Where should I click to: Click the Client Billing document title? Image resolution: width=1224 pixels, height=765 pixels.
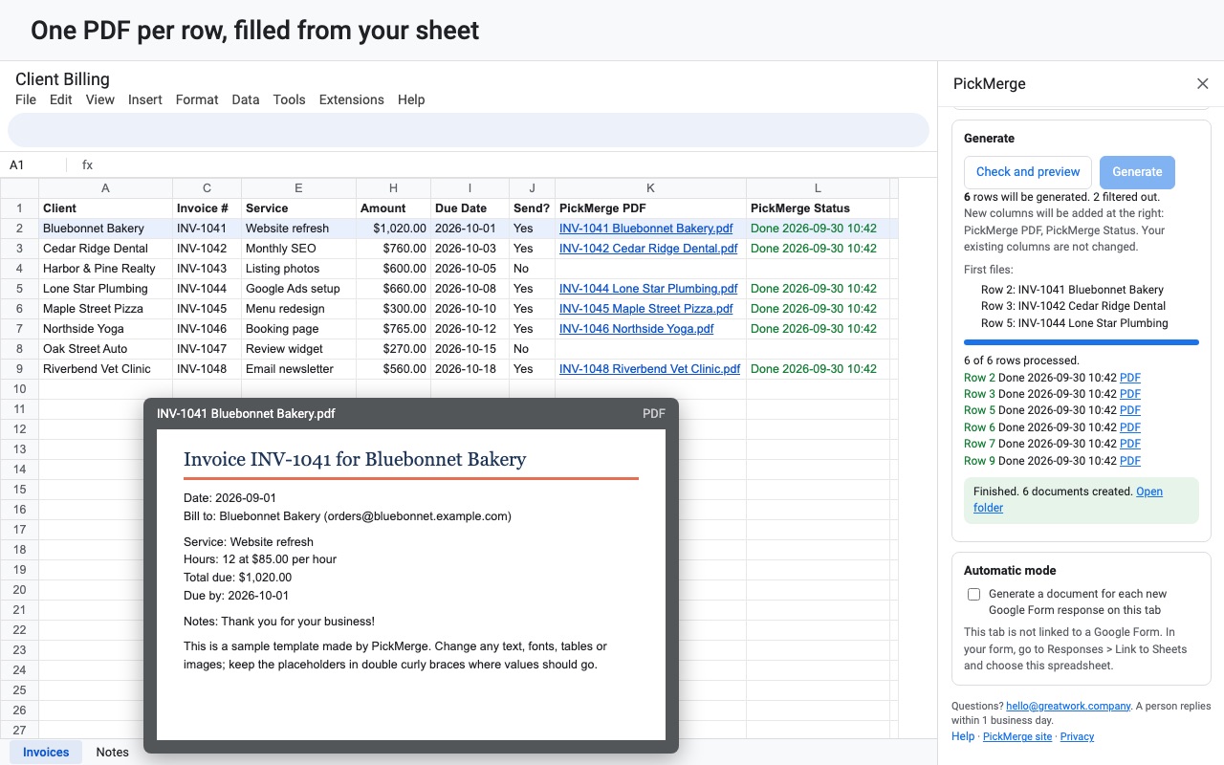(x=62, y=79)
